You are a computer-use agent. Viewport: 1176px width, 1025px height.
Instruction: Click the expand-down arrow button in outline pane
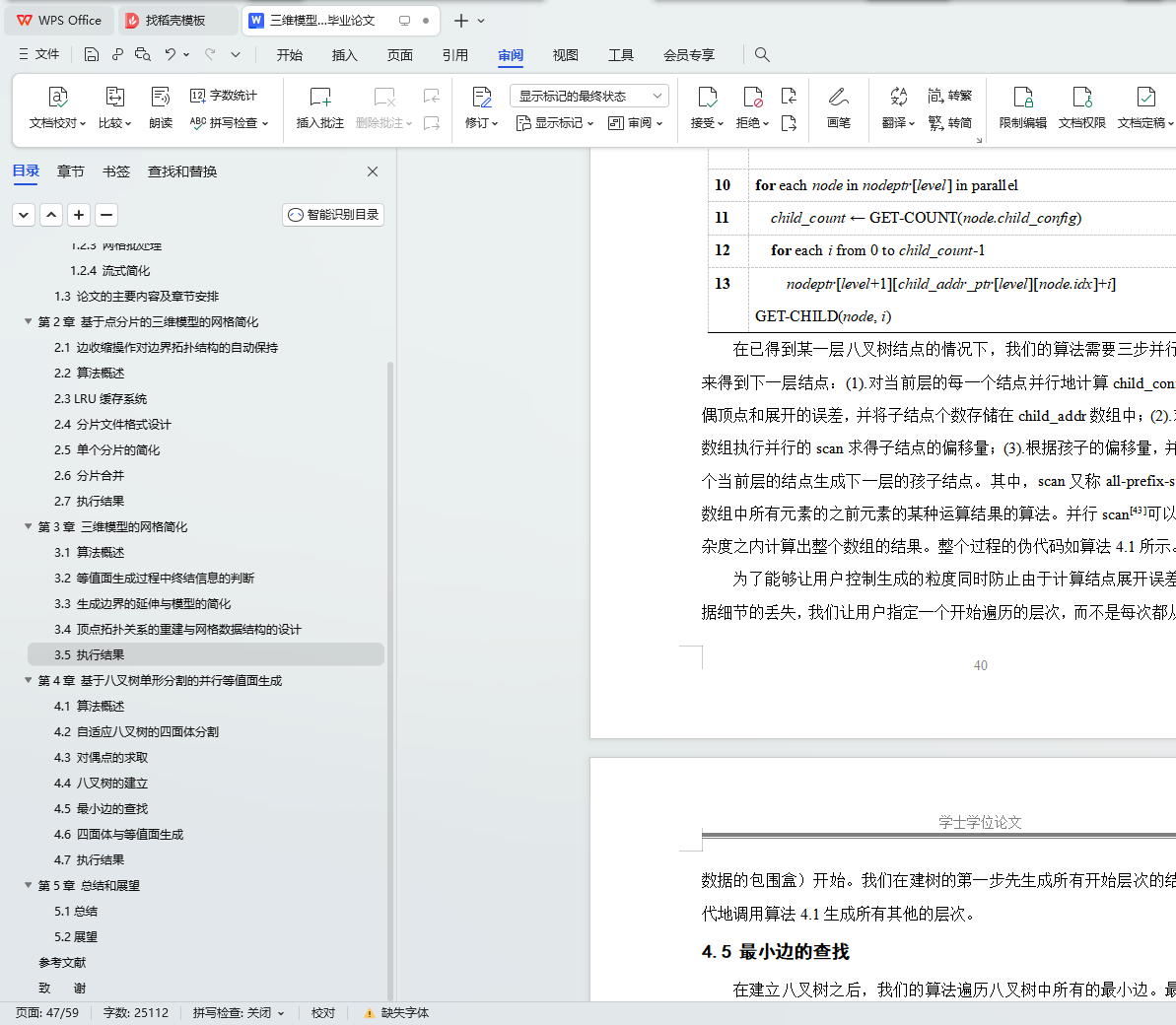24,215
